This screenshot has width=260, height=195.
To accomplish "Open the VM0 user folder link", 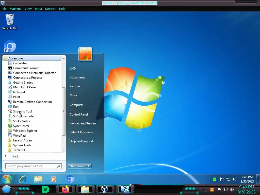I will [x=72, y=68].
